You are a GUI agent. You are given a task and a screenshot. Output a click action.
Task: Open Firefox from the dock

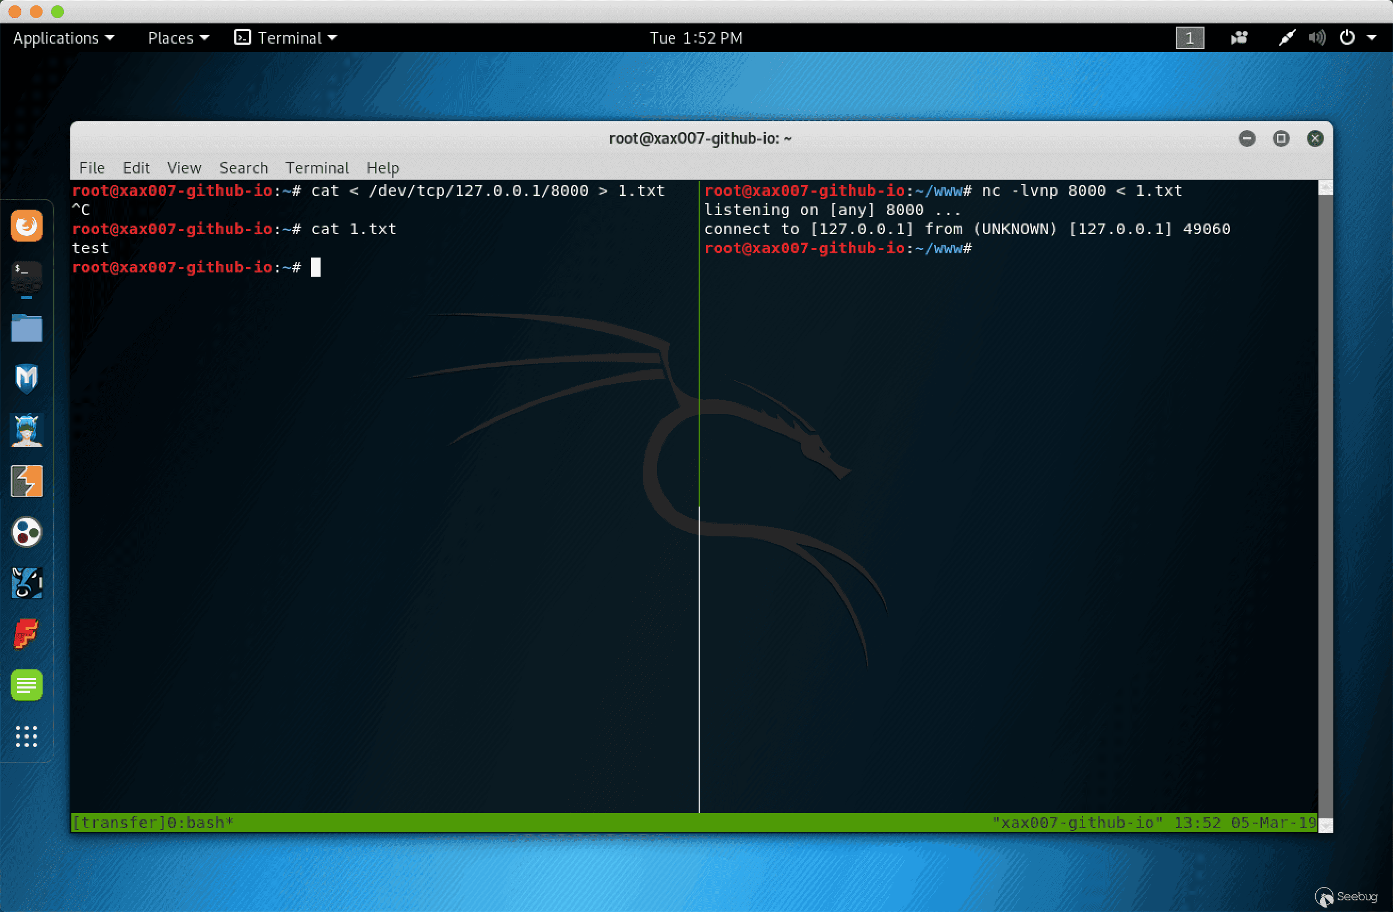pyautogui.click(x=26, y=225)
